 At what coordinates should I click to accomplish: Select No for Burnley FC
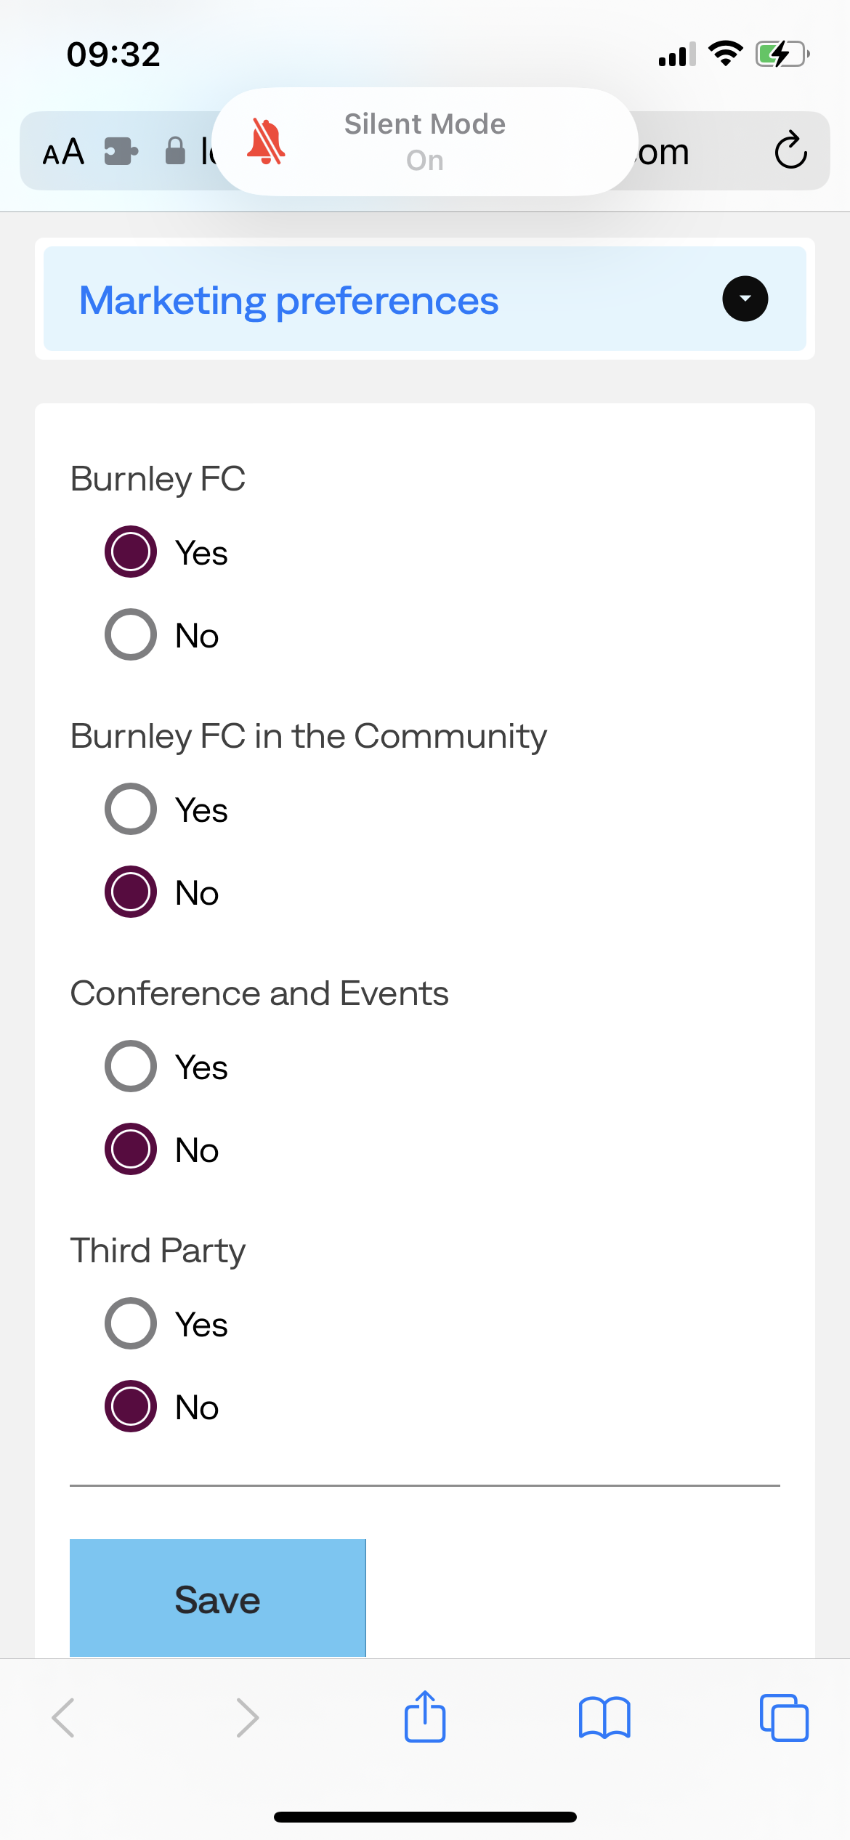131,634
